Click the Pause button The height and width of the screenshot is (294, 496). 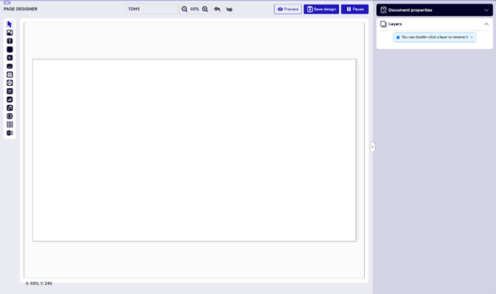[355, 9]
